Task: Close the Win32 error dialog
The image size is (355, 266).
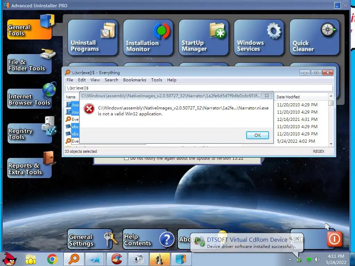Action: [267, 96]
